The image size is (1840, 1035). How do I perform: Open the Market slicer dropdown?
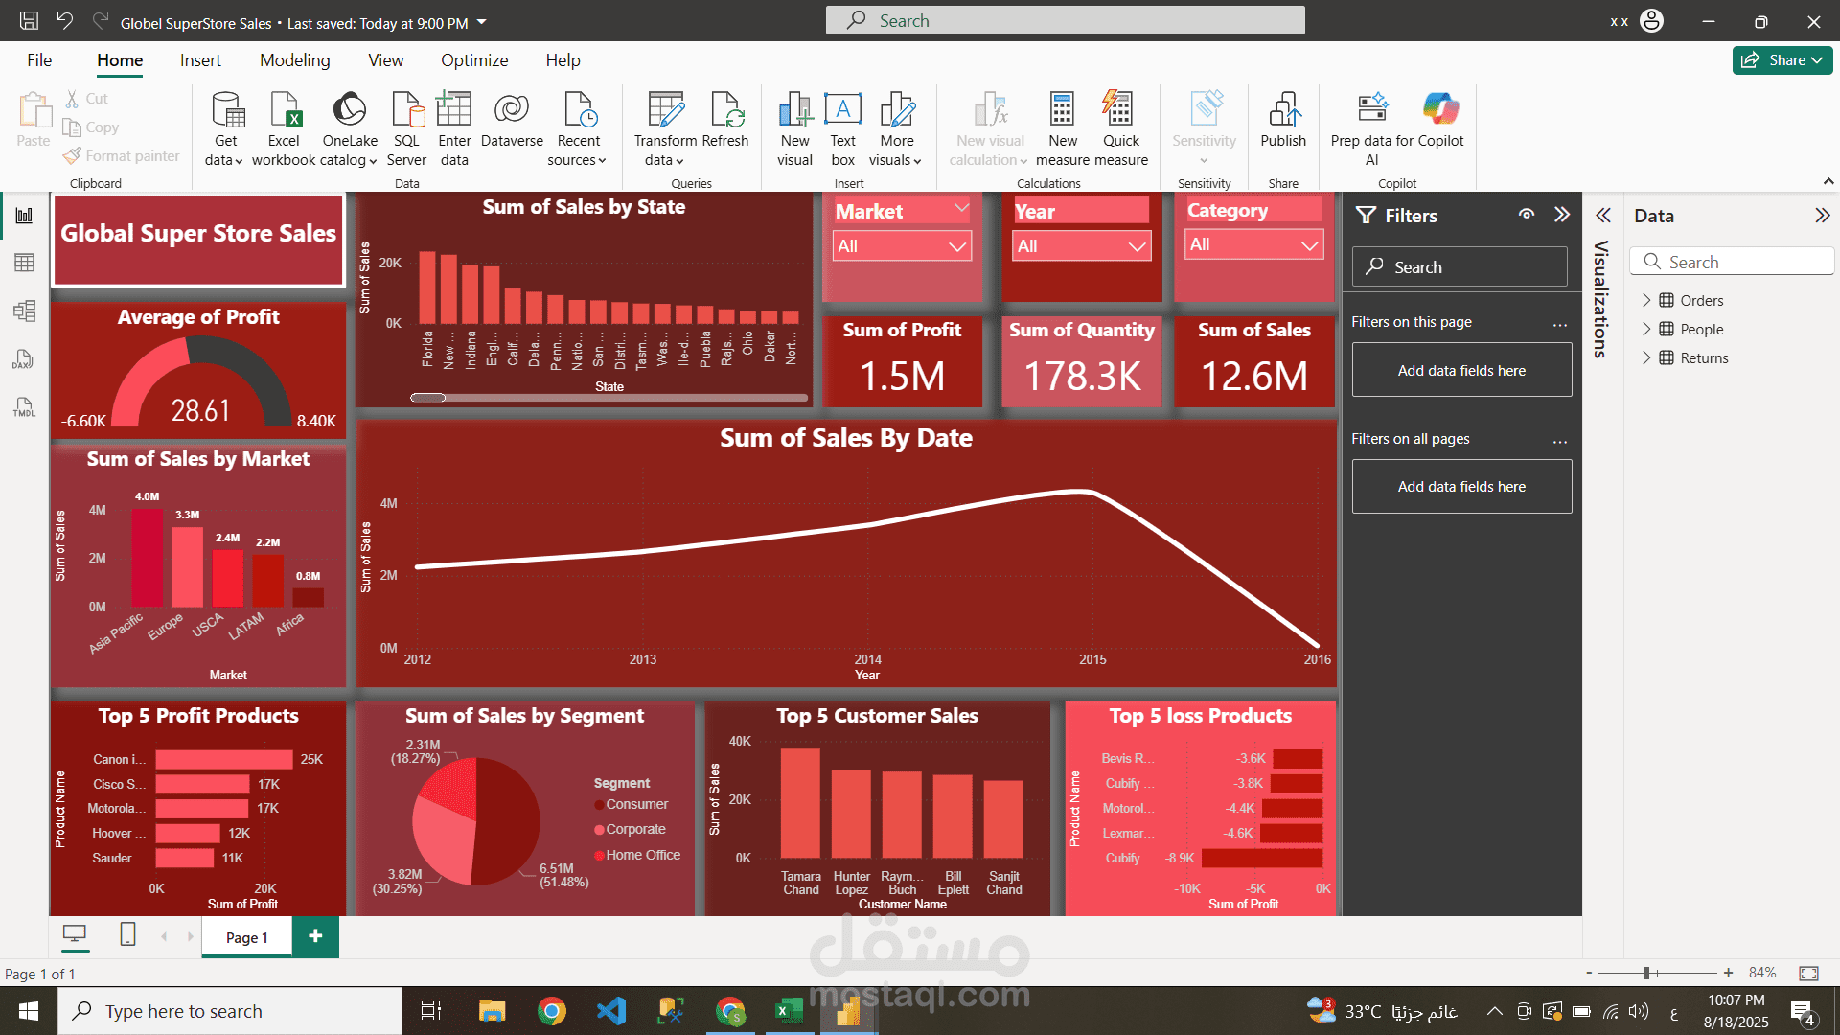pyautogui.click(x=903, y=246)
